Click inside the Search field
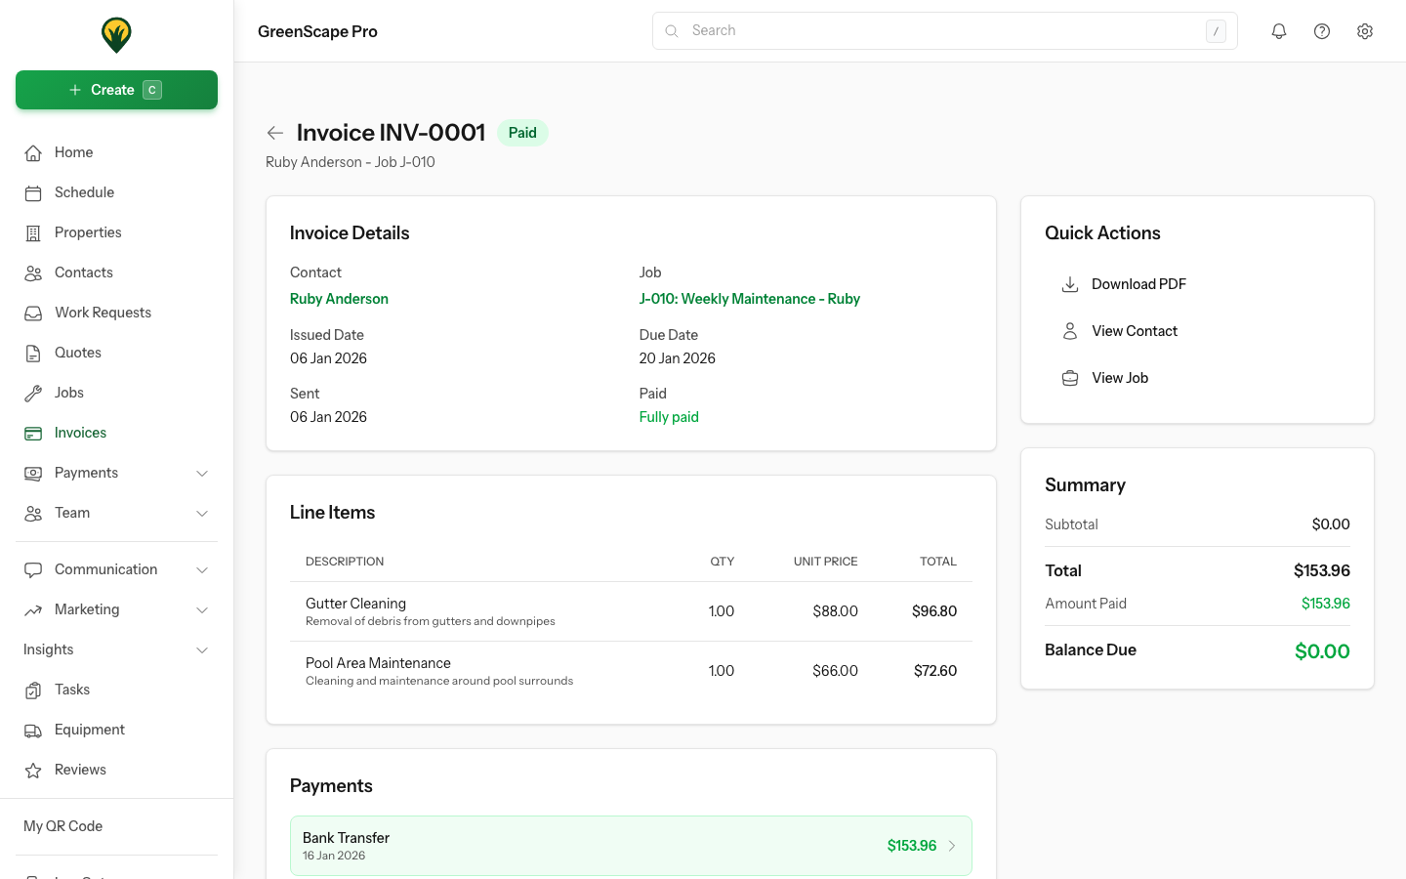This screenshot has height=879, width=1406. pyautogui.click(x=944, y=30)
